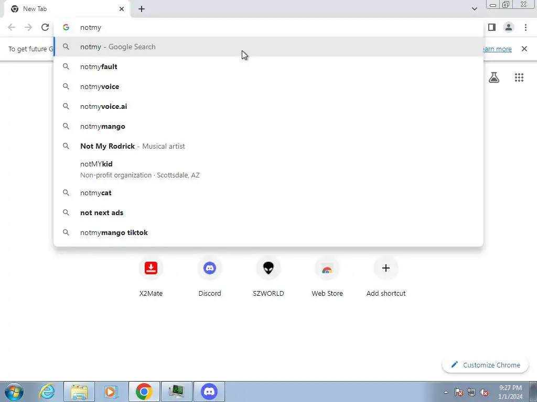
Task: Select the notMYkid non-profit suggestion
Action: point(268,169)
